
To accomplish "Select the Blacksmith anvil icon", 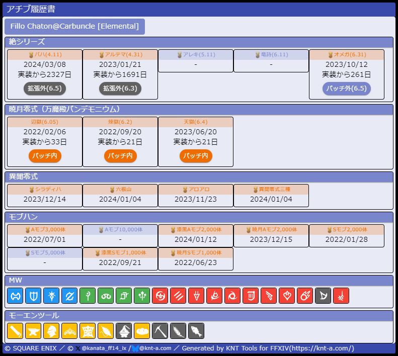I will 33,331.
